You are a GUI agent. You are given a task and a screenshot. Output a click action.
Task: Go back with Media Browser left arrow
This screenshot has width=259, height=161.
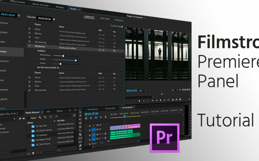pos(20,119)
